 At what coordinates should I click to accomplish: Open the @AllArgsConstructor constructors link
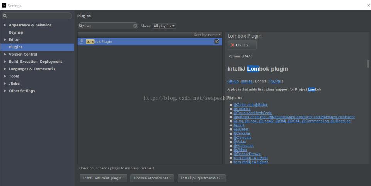[x=294, y=117]
